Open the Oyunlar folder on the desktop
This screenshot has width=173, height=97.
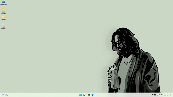point(3,18)
